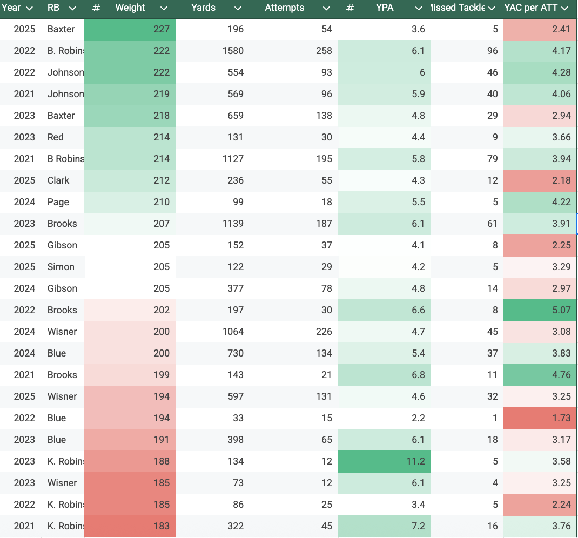Click the Attempts column header label
578x538 pixels.
coord(285,8)
